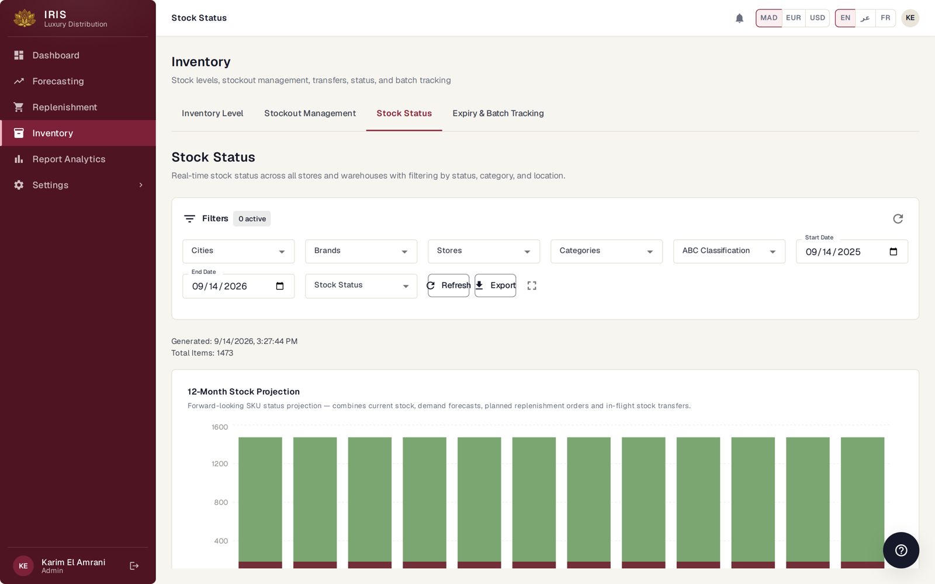
Task: Set language to Arabic
Action: (x=865, y=18)
